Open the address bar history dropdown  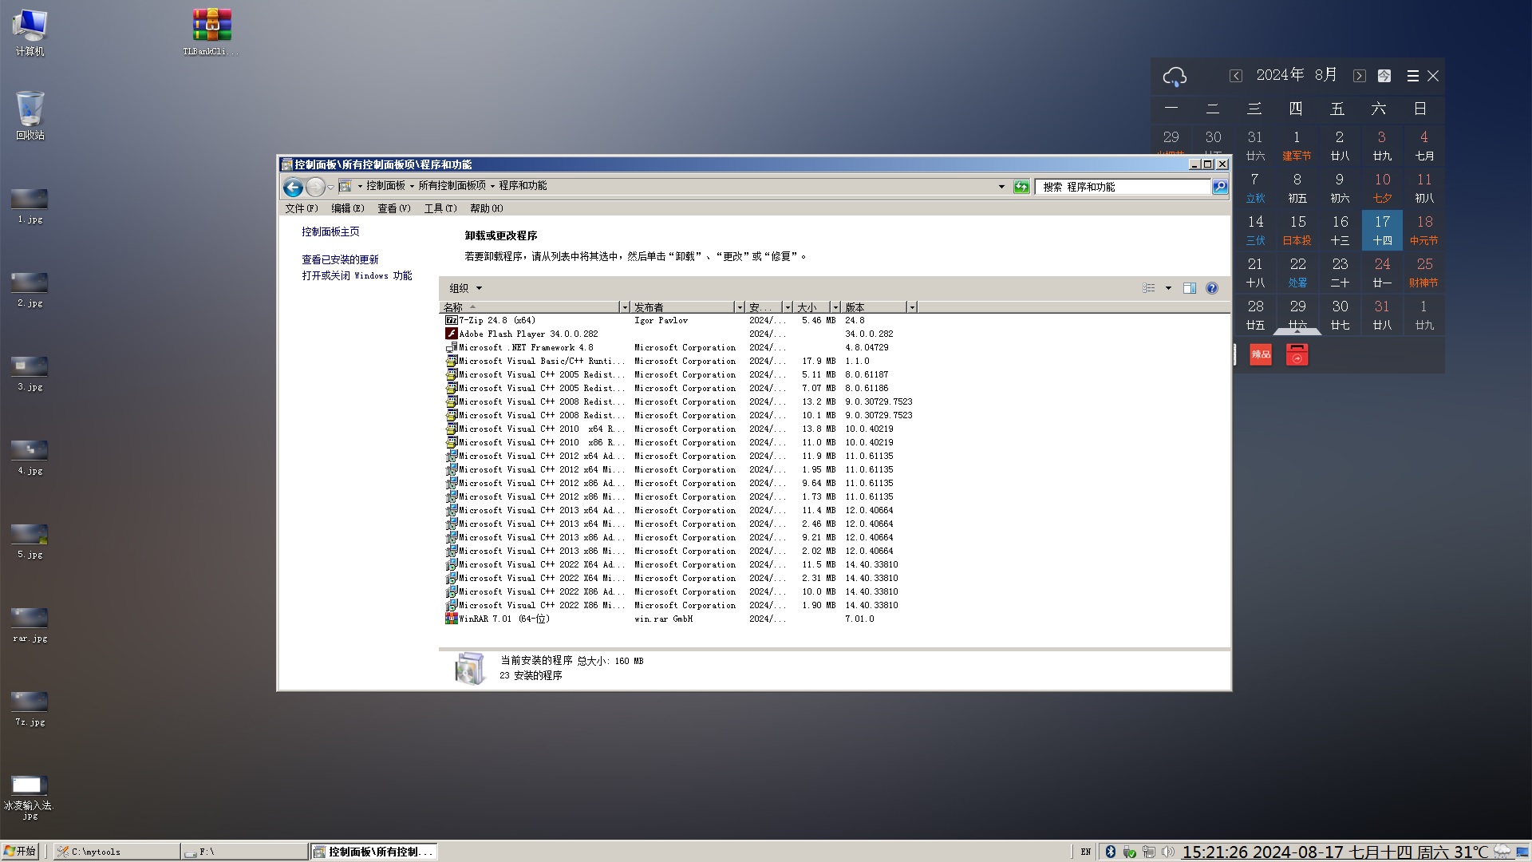coord(1001,187)
